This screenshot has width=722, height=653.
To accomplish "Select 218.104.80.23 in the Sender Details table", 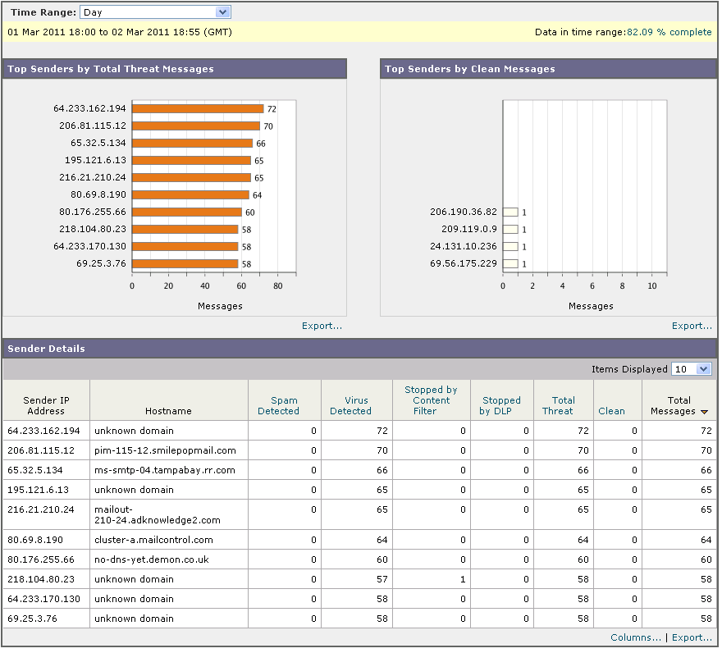I will coord(41,579).
